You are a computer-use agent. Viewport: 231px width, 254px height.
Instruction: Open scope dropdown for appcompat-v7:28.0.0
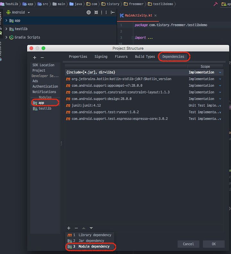[220, 86]
